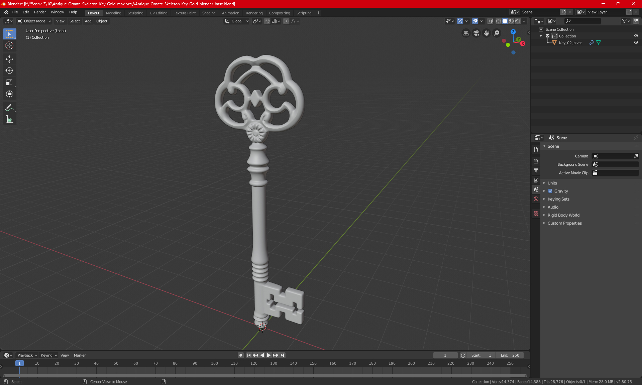
Task: Open the File menu
Action: (15, 12)
